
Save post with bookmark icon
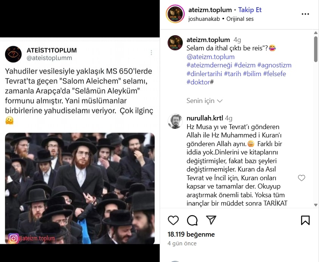pos(305,220)
